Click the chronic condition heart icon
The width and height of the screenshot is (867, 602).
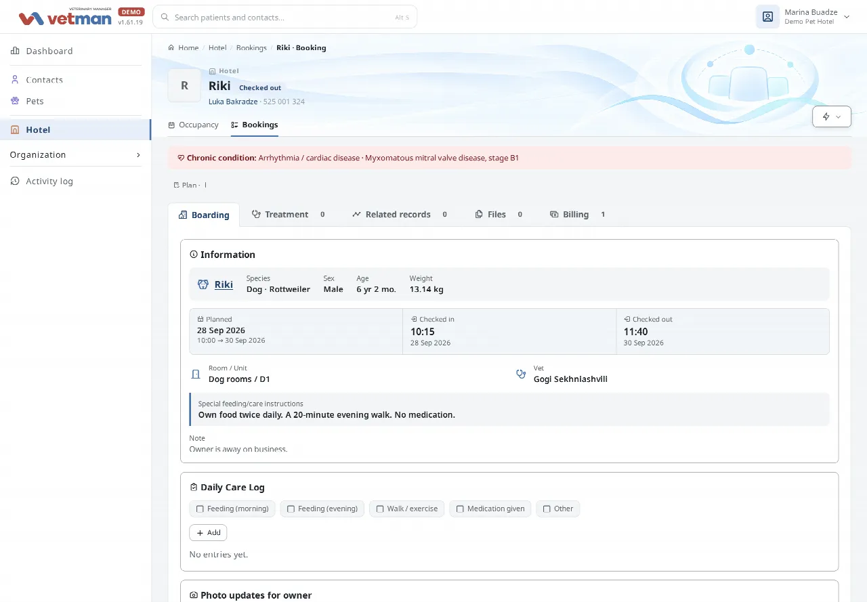[181, 158]
